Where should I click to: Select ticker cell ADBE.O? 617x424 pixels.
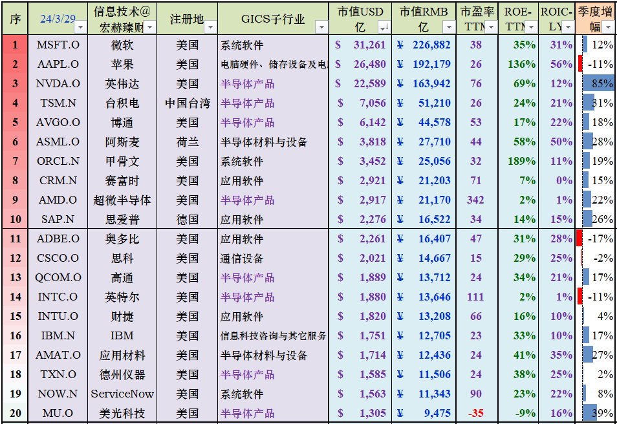[x=58, y=238]
